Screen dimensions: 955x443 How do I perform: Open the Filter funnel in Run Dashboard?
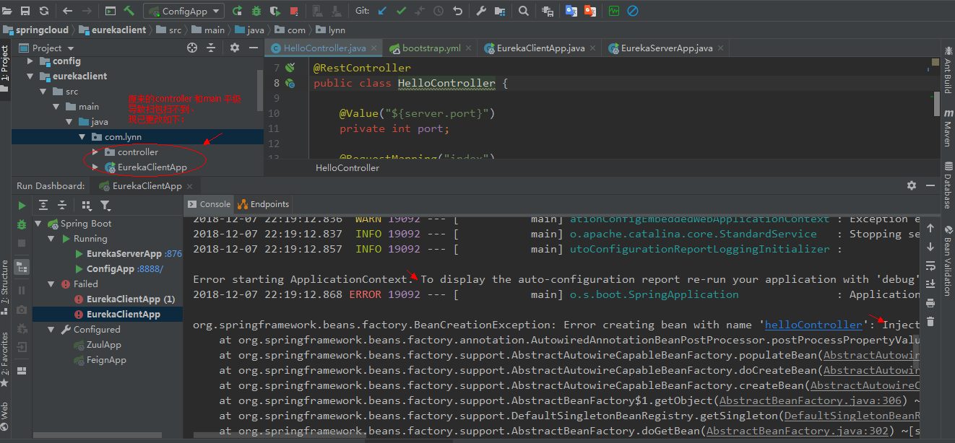(105, 206)
